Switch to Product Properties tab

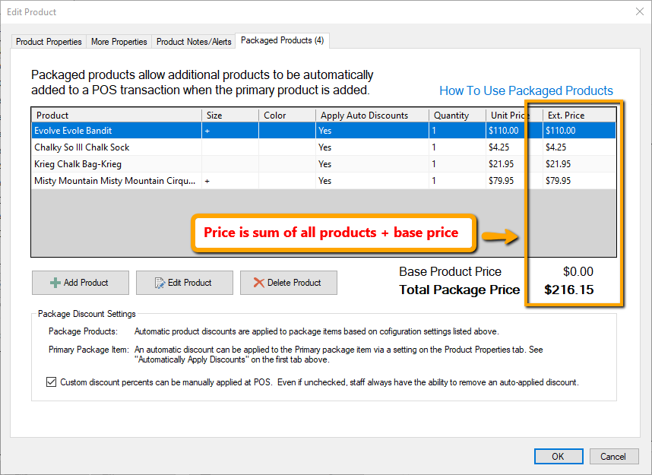point(49,42)
